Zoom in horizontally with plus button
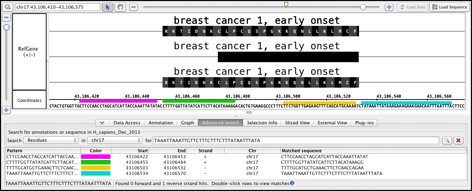 point(389,7)
